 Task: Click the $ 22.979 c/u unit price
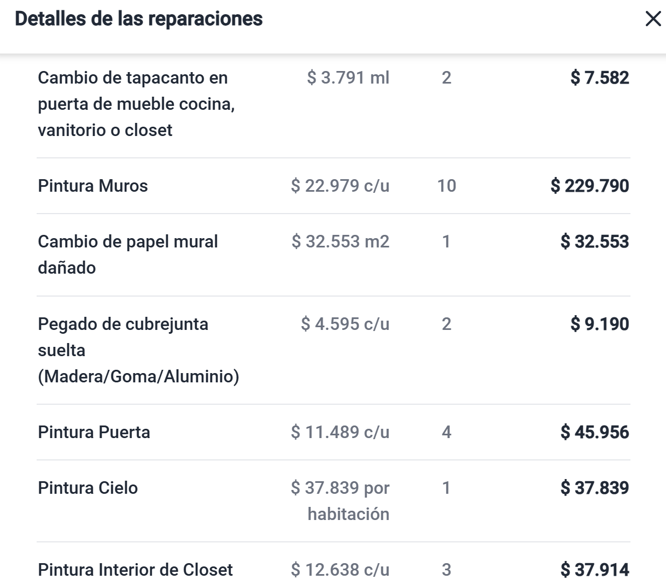pyautogui.click(x=340, y=186)
